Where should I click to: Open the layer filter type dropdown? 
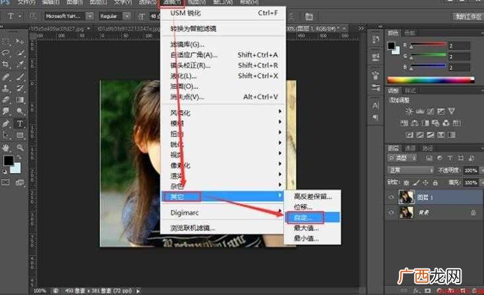(403, 158)
